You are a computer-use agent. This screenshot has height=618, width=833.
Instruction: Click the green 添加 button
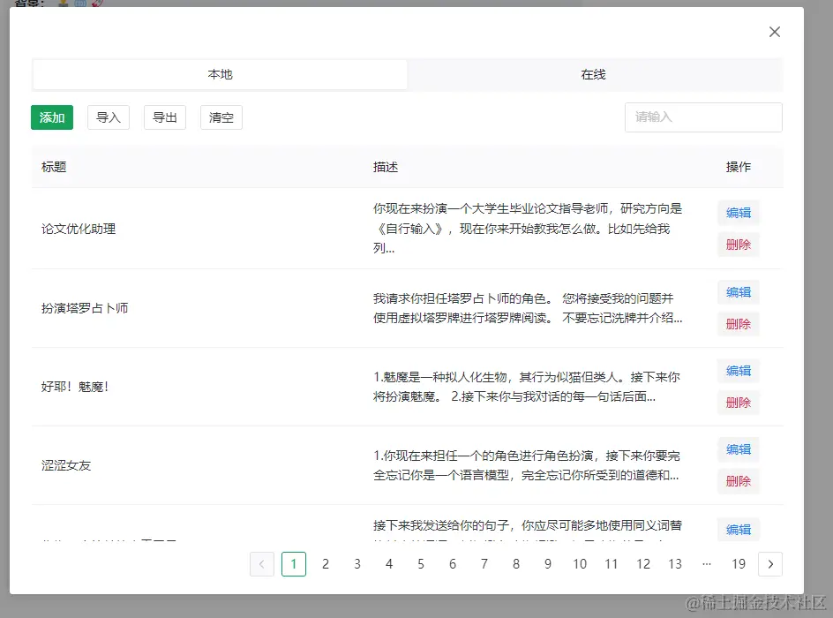(x=52, y=117)
